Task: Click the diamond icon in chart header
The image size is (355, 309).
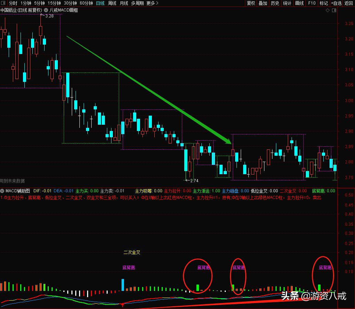Action: pyautogui.click(x=327, y=10)
